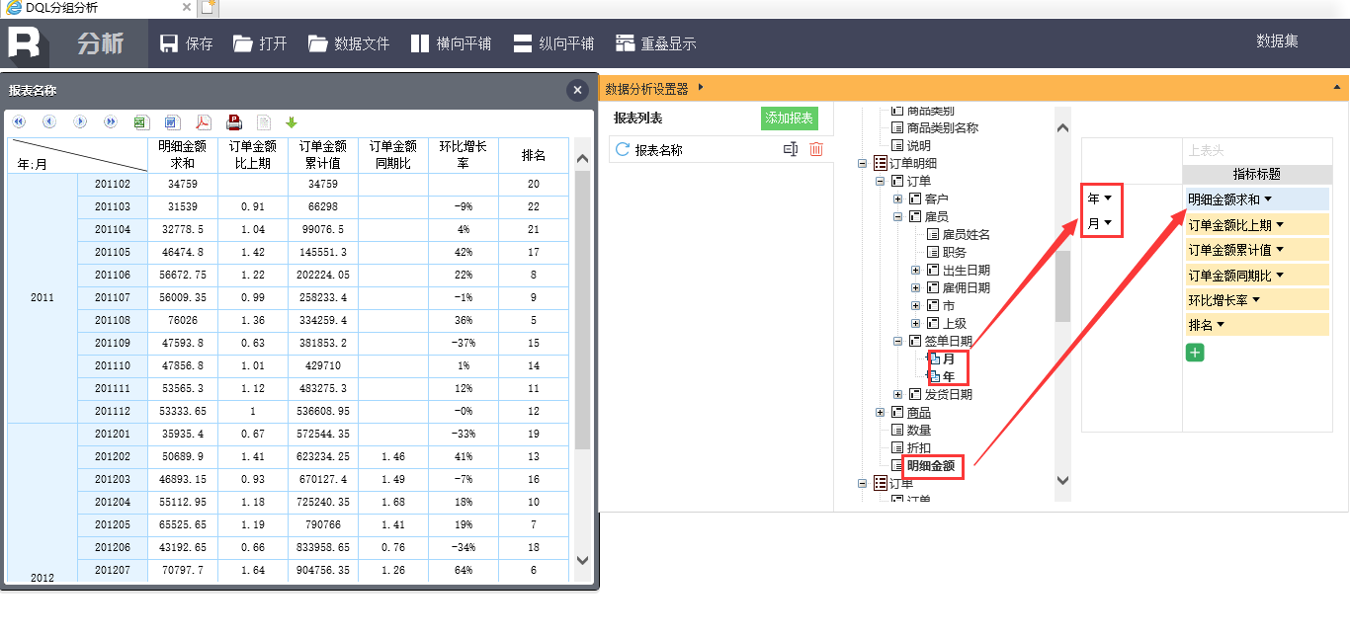Open the 年 field dropdown
This screenshot has height=637, width=1350.
[x=1107, y=199]
